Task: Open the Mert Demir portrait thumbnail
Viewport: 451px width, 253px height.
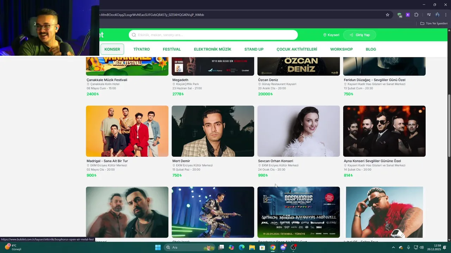Action: (213, 131)
